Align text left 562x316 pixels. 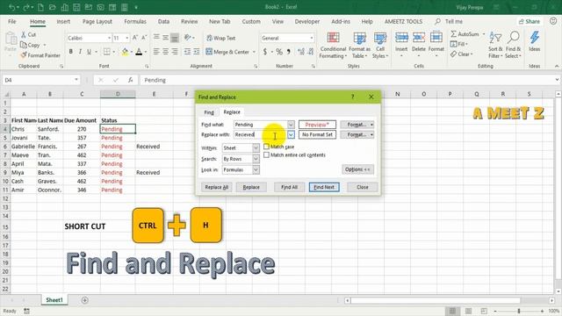[x=156, y=52]
